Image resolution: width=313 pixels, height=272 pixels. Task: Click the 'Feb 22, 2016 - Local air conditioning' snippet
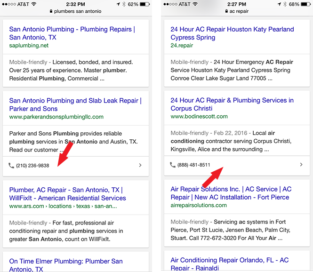tap(231, 141)
